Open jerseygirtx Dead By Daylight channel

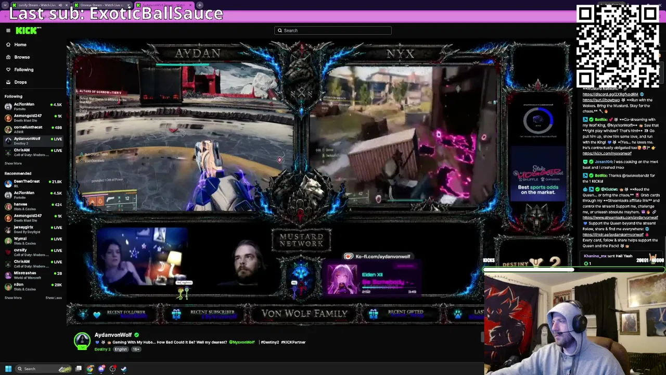pos(33,229)
